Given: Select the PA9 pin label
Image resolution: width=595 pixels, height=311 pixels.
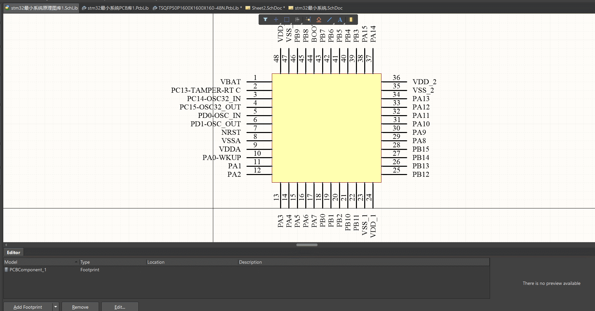Looking at the screenshot, I should point(419,132).
